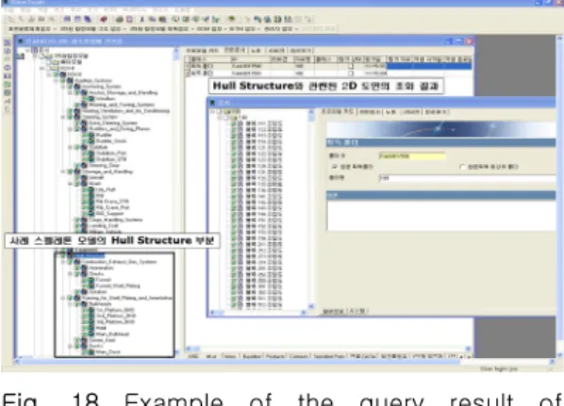Select the Main_Deck tree node
564x406 pixels.
108,352
